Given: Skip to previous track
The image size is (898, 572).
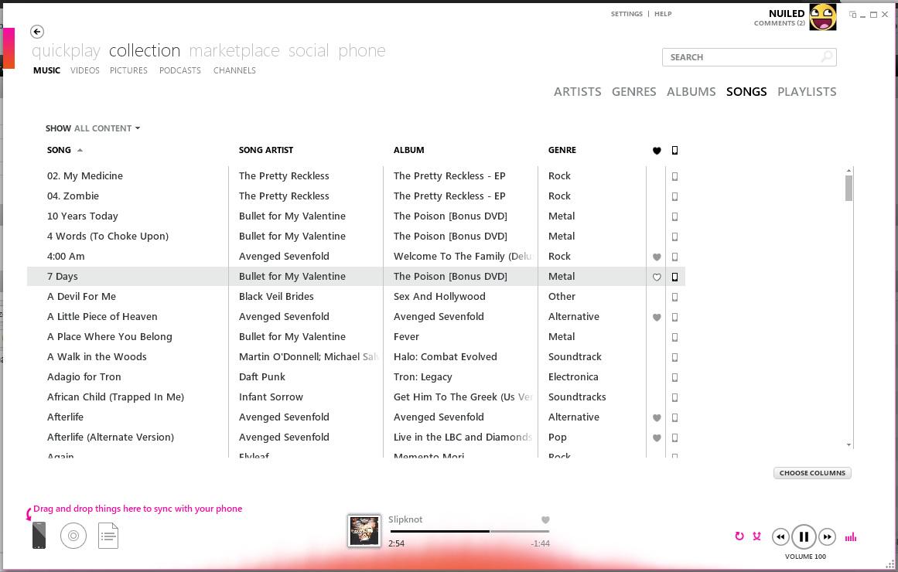Looking at the screenshot, I should pos(780,537).
